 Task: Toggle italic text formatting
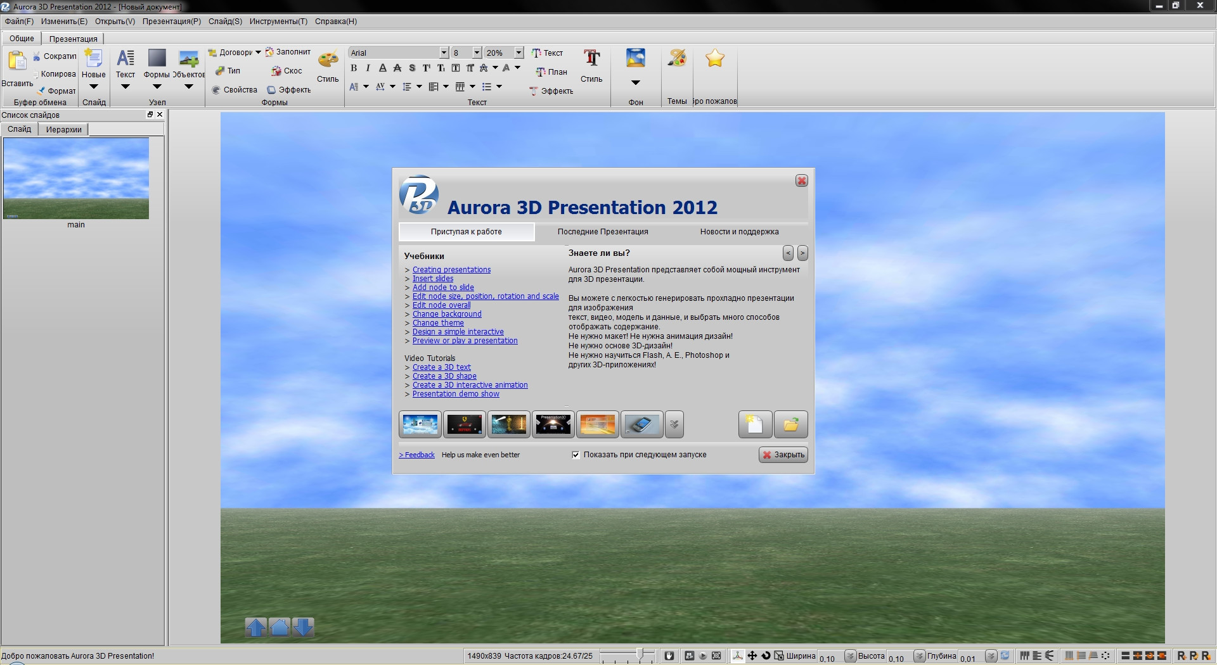368,68
